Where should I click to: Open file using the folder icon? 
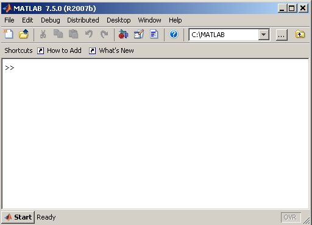point(24,34)
